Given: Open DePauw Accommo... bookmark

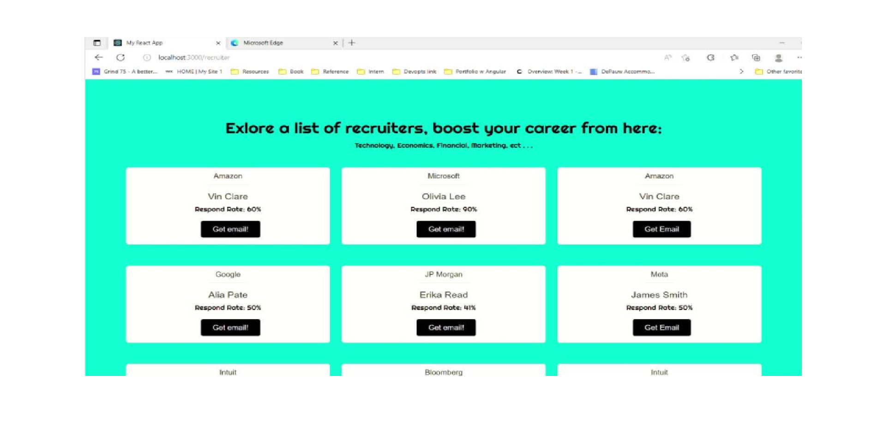Looking at the screenshot, I should (622, 72).
